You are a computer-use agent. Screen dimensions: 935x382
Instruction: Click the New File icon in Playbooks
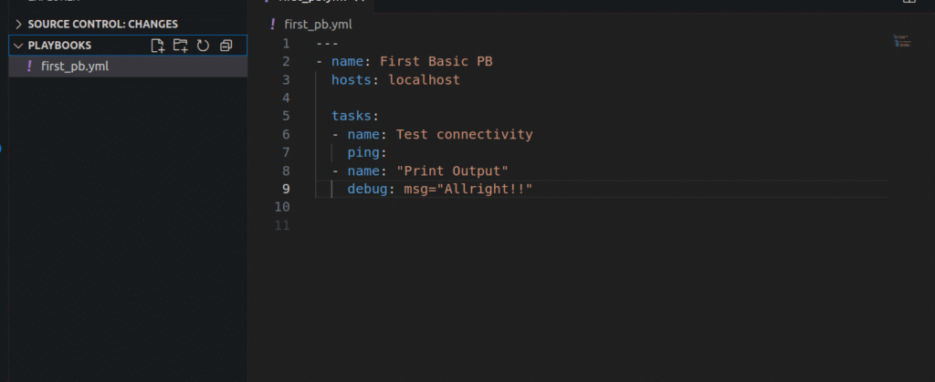coord(158,46)
